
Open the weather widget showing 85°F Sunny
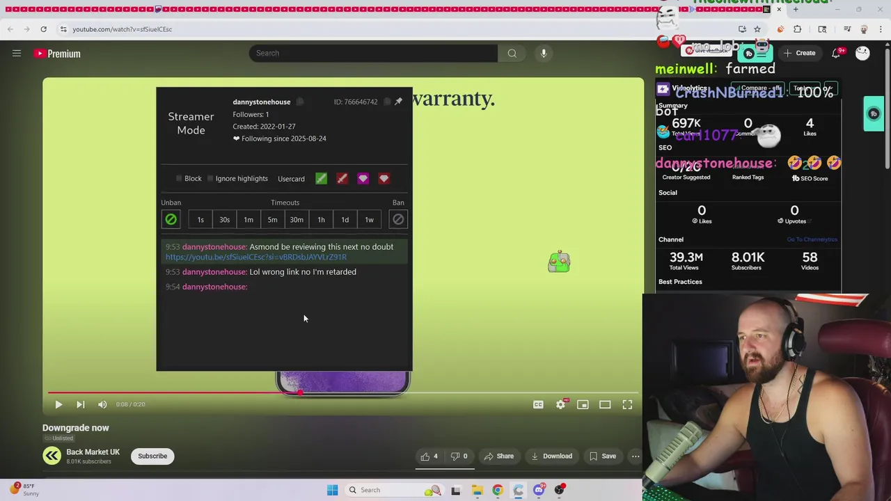click(24, 489)
